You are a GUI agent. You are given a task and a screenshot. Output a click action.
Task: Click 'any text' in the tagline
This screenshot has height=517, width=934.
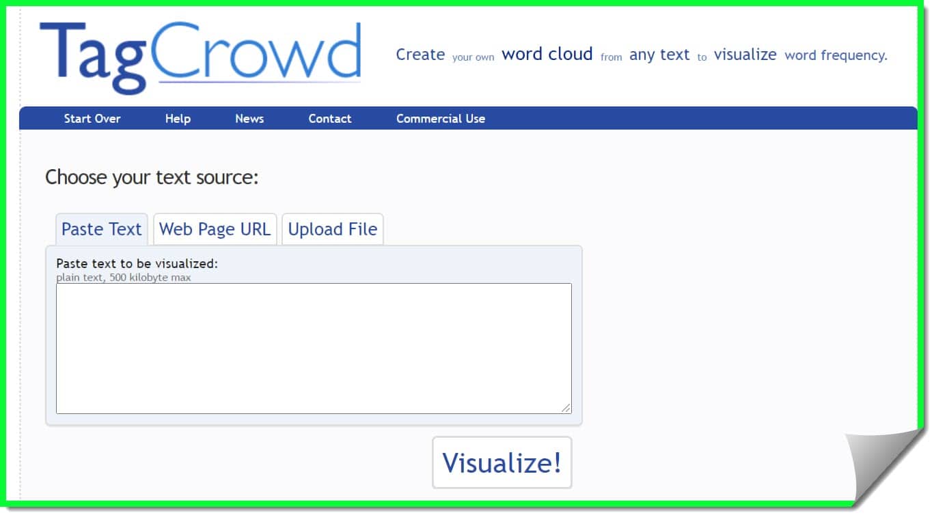pos(659,55)
